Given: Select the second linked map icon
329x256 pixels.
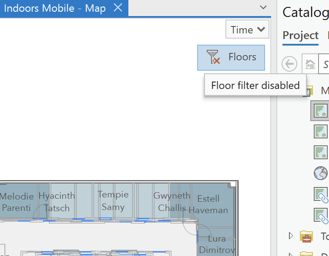Looking at the screenshot, I should pos(321,215).
